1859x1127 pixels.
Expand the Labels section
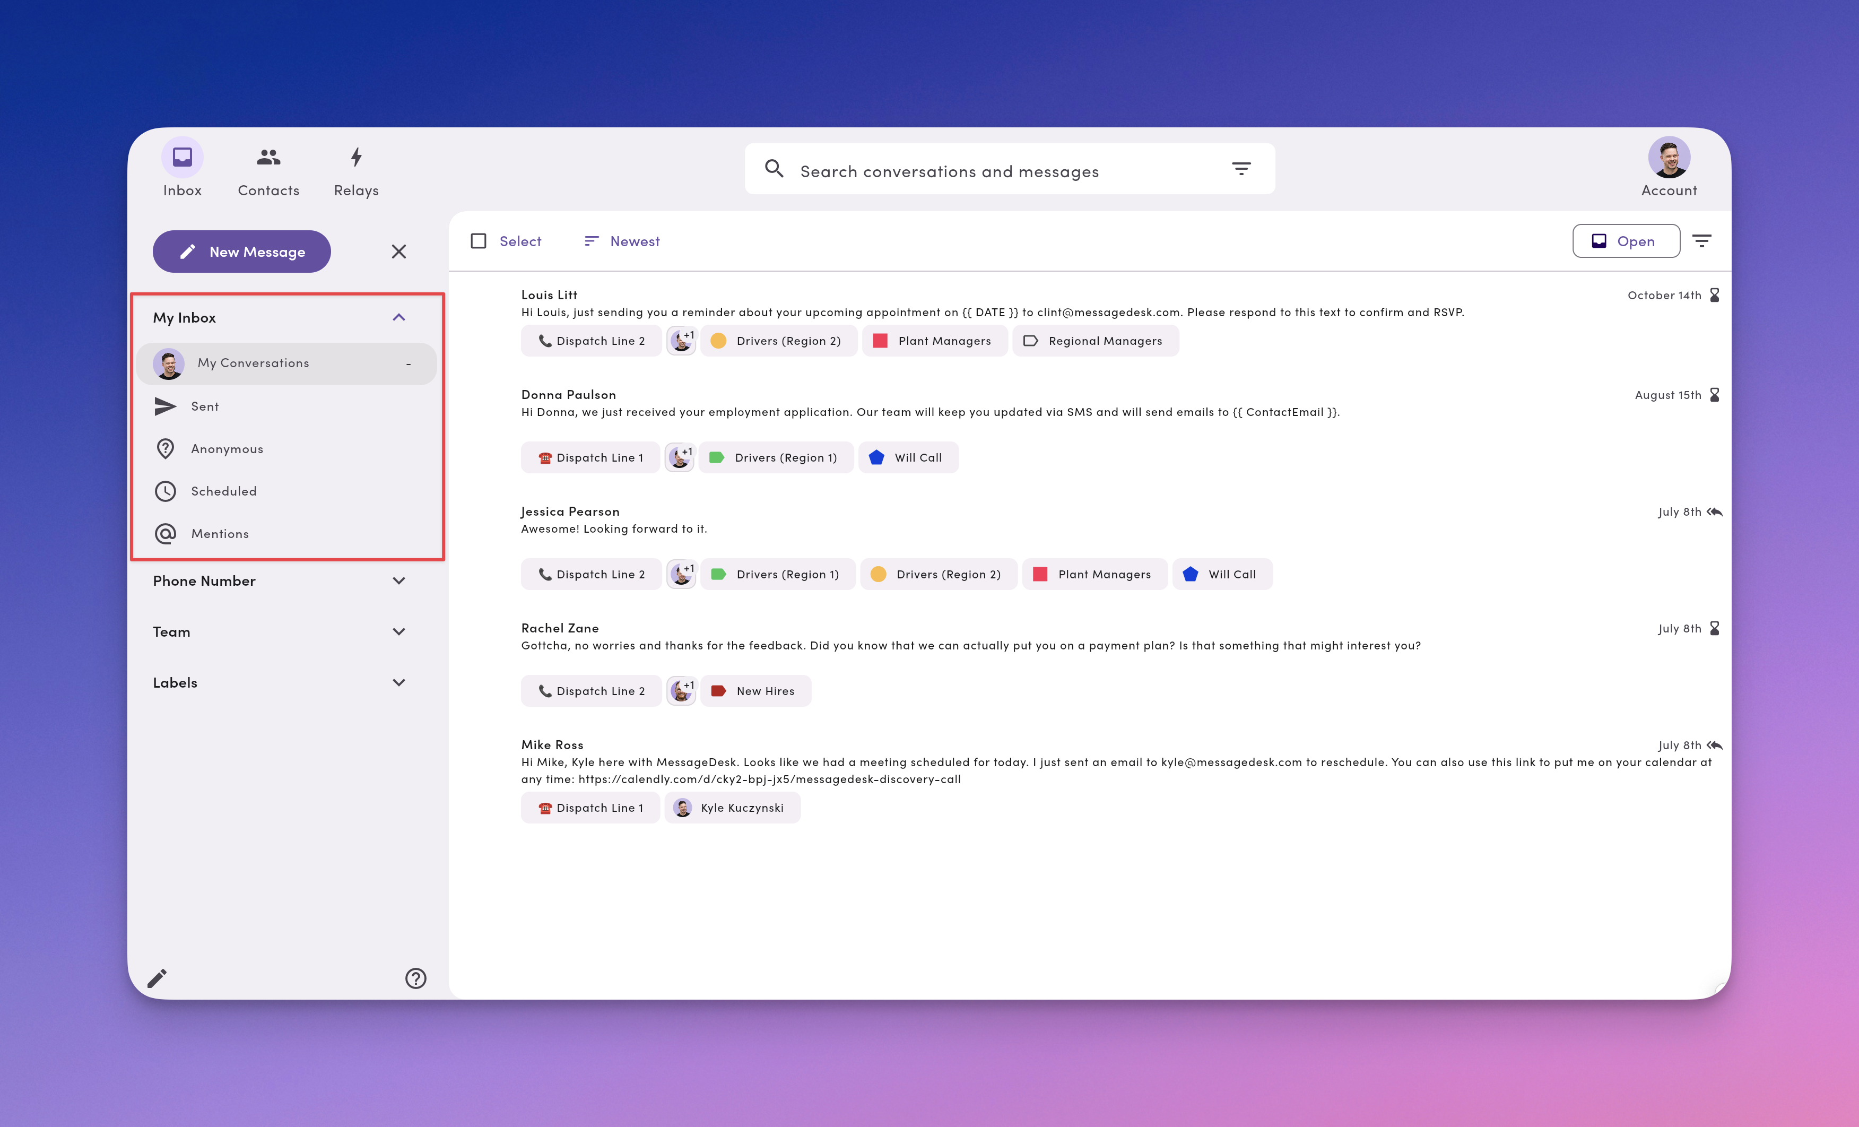tap(399, 683)
